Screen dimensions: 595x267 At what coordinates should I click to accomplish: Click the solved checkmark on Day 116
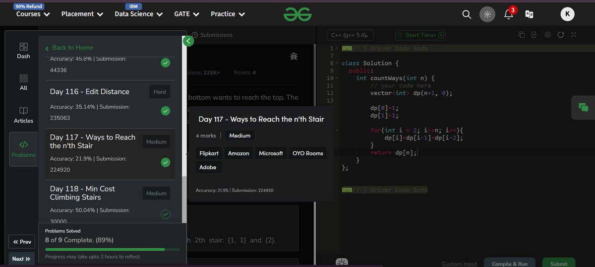pyautogui.click(x=166, y=111)
